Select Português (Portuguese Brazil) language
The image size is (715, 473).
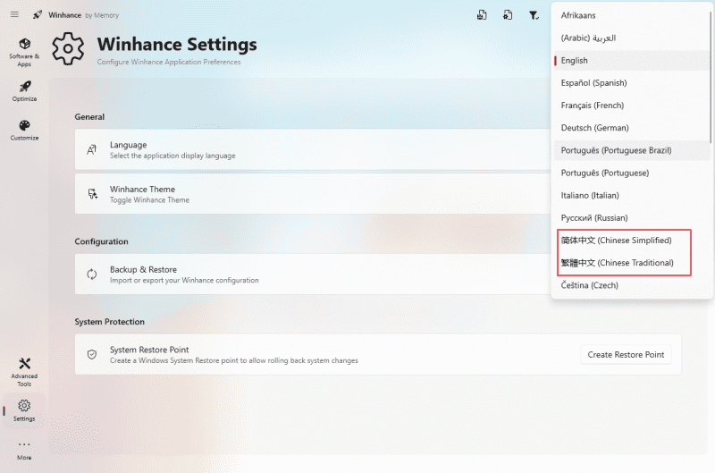point(631,150)
